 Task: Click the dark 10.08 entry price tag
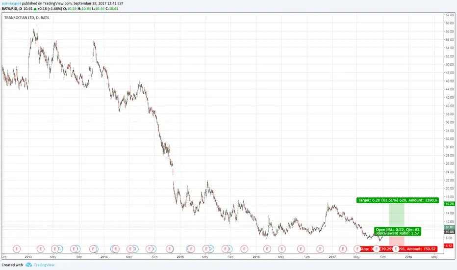point(450,232)
